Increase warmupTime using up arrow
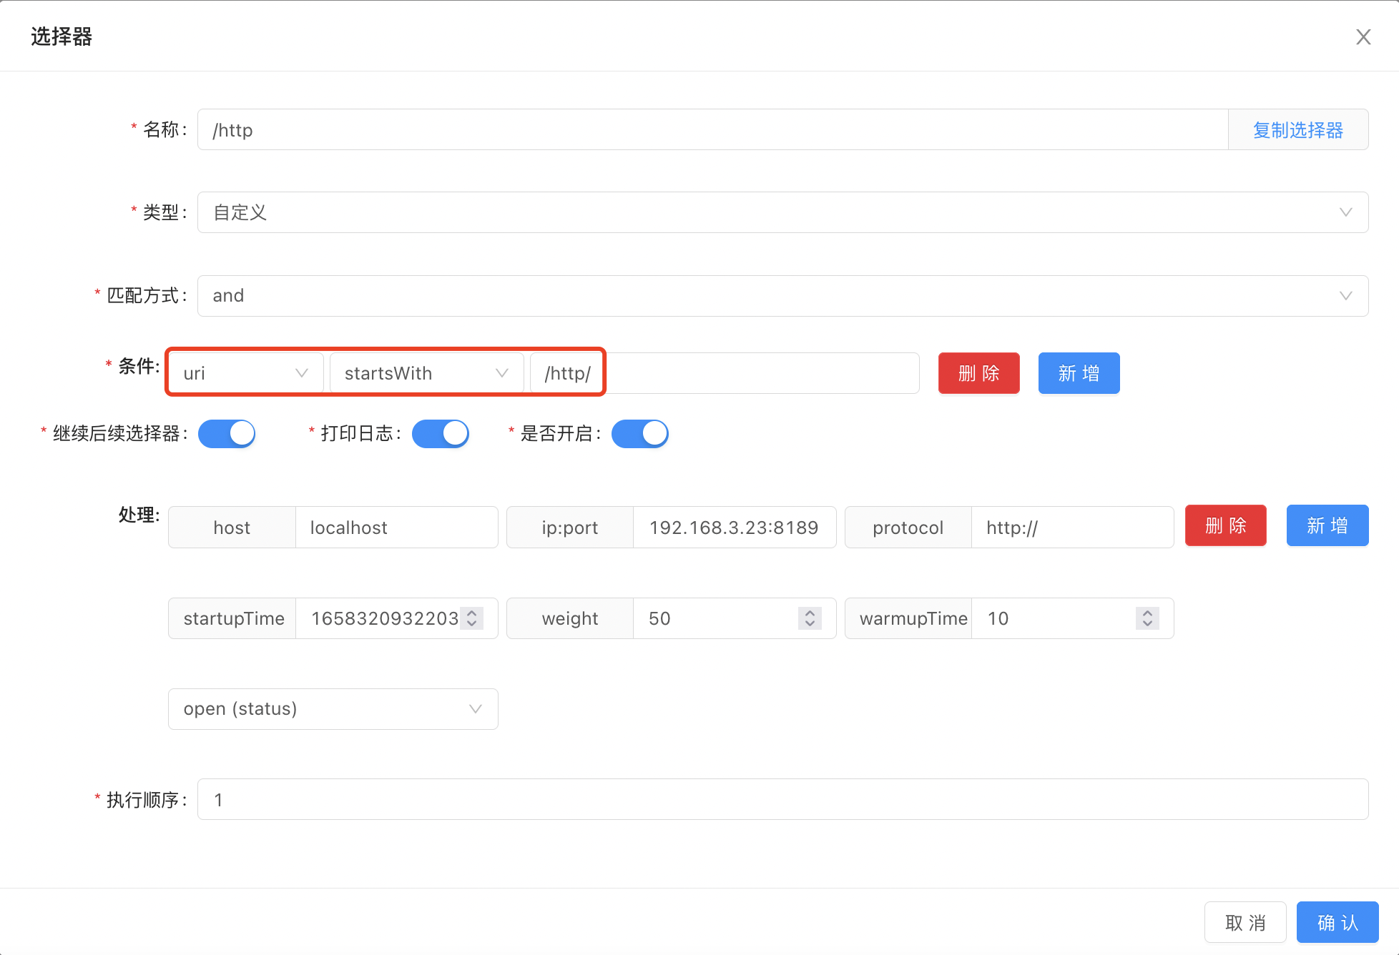The height and width of the screenshot is (955, 1399). 1147,613
